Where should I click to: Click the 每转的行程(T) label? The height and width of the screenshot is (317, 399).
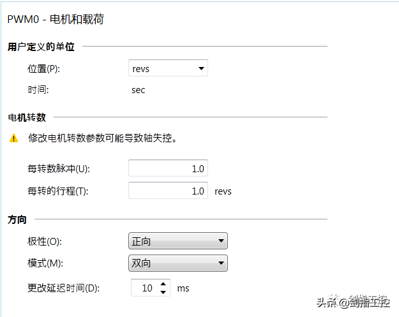coord(57,191)
